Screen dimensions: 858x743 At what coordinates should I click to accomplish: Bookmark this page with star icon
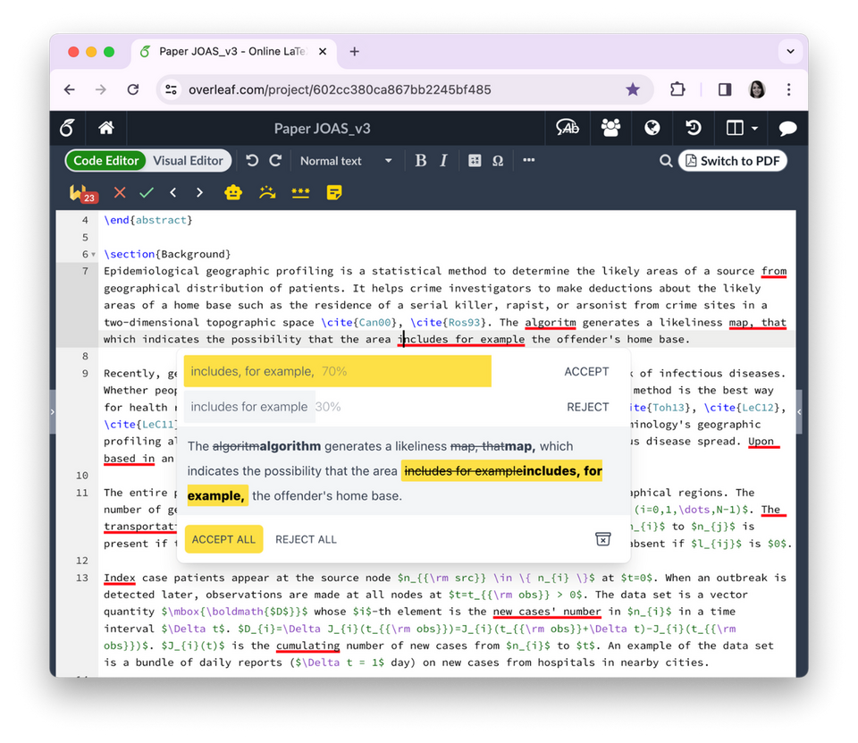point(633,89)
